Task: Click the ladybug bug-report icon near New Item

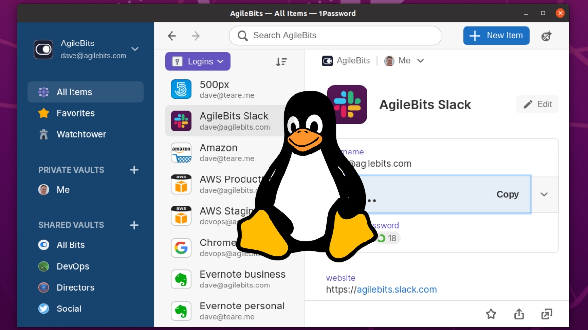Action: pos(547,36)
